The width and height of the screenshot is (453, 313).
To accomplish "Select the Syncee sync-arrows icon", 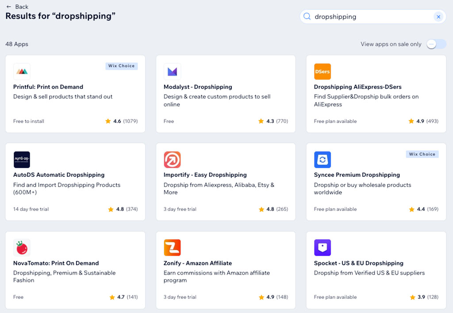I will [x=322, y=160].
